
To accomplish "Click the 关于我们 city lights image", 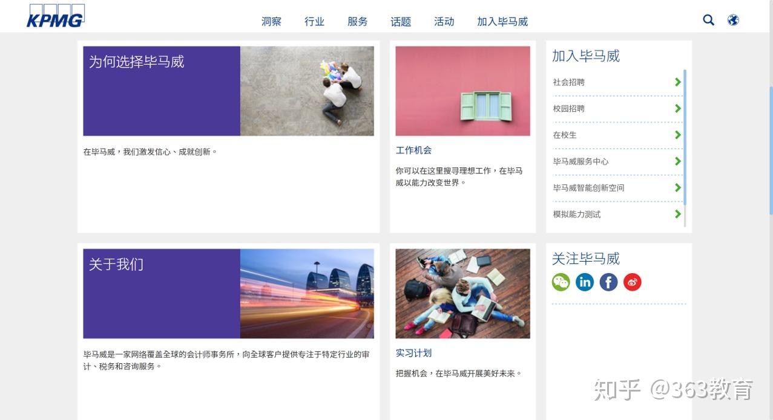I will coord(307,294).
